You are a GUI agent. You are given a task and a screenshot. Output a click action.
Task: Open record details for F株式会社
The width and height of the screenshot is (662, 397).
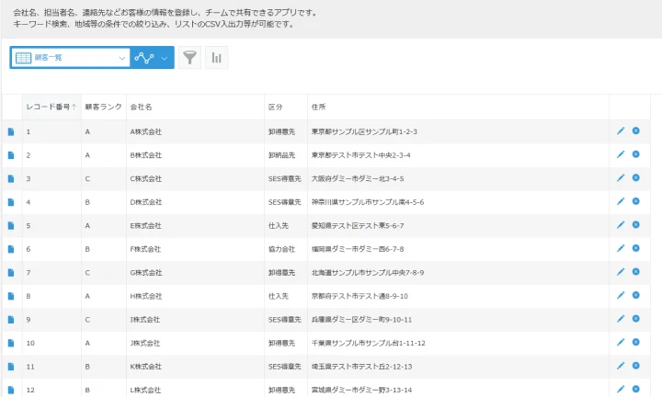pos(11,249)
